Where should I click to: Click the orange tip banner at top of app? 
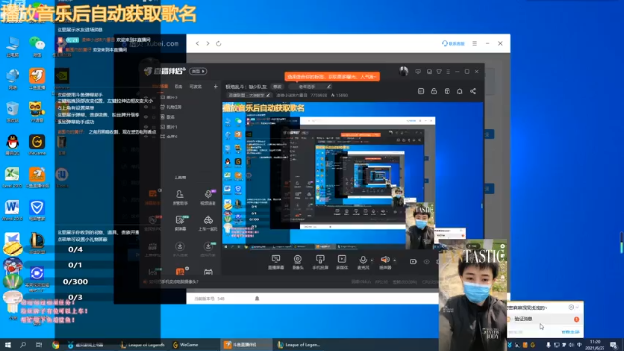pos(331,76)
